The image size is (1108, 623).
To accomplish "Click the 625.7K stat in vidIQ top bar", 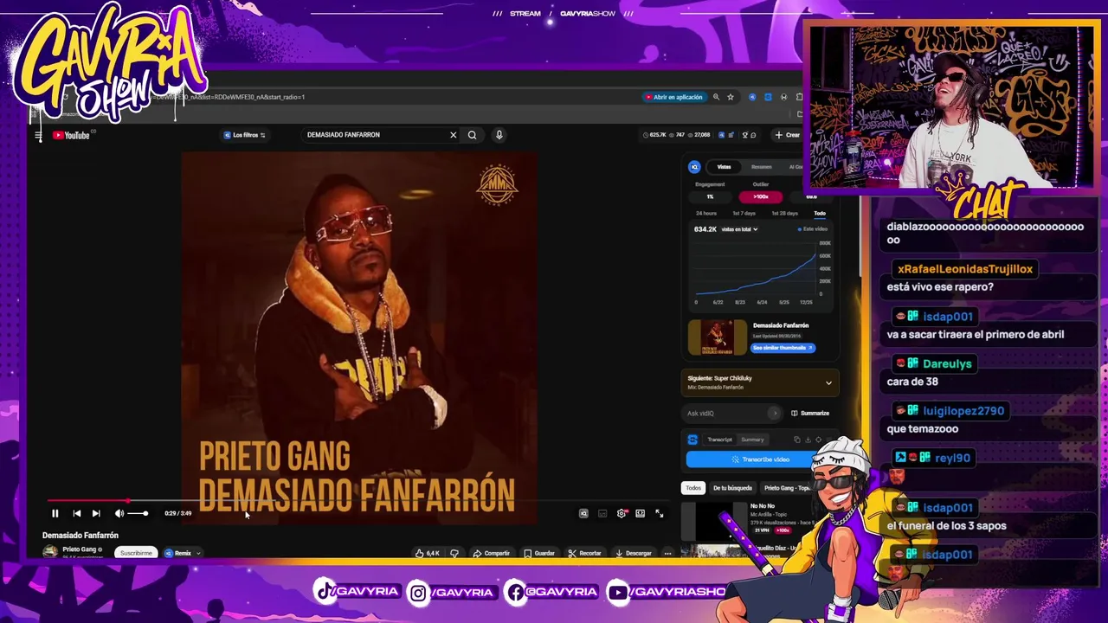I will [x=654, y=135].
